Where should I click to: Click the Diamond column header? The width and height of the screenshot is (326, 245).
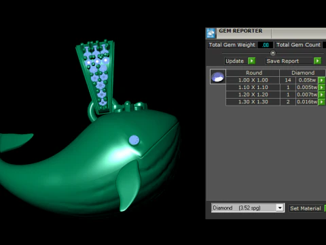[x=303, y=73]
